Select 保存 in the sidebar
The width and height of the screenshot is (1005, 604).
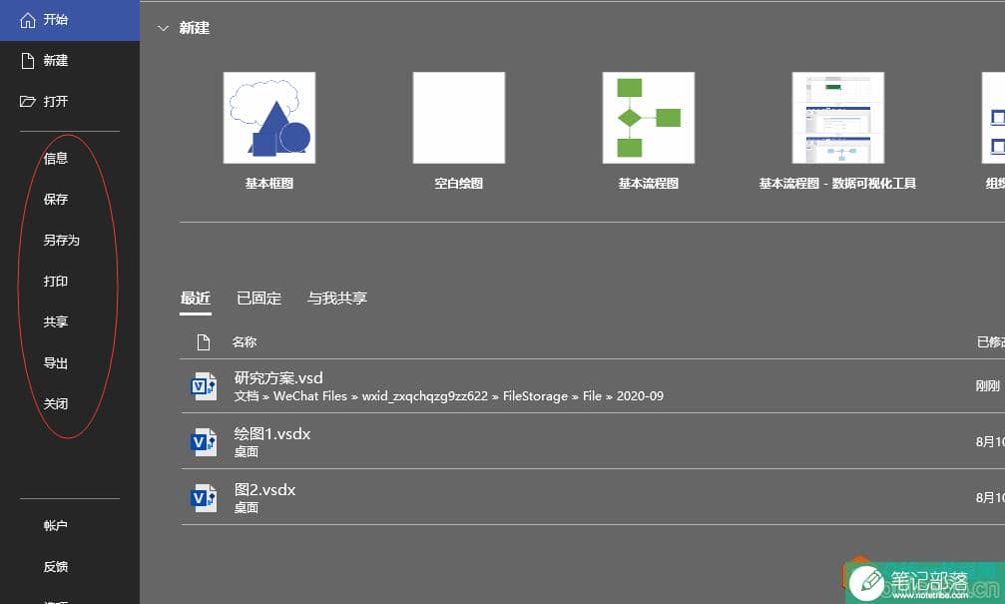56,200
